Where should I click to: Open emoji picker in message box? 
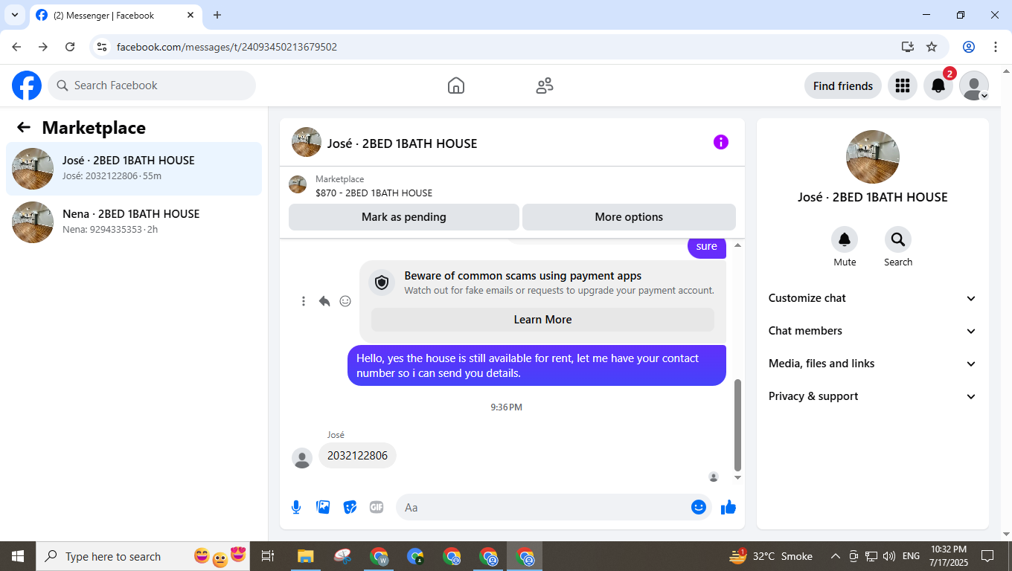699,507
